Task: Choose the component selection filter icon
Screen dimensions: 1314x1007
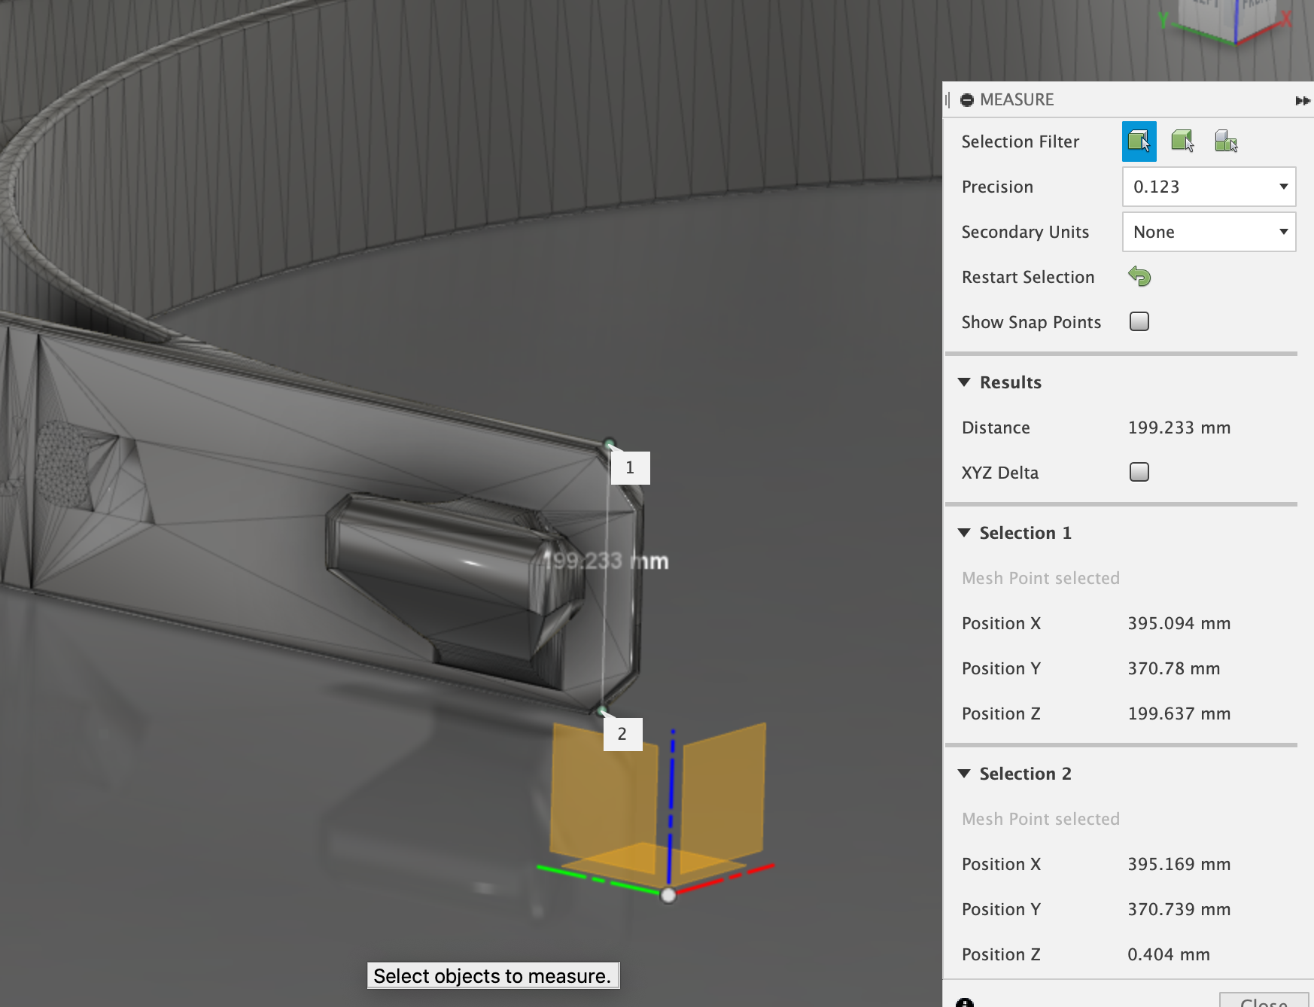Action: coord(1226,141)
